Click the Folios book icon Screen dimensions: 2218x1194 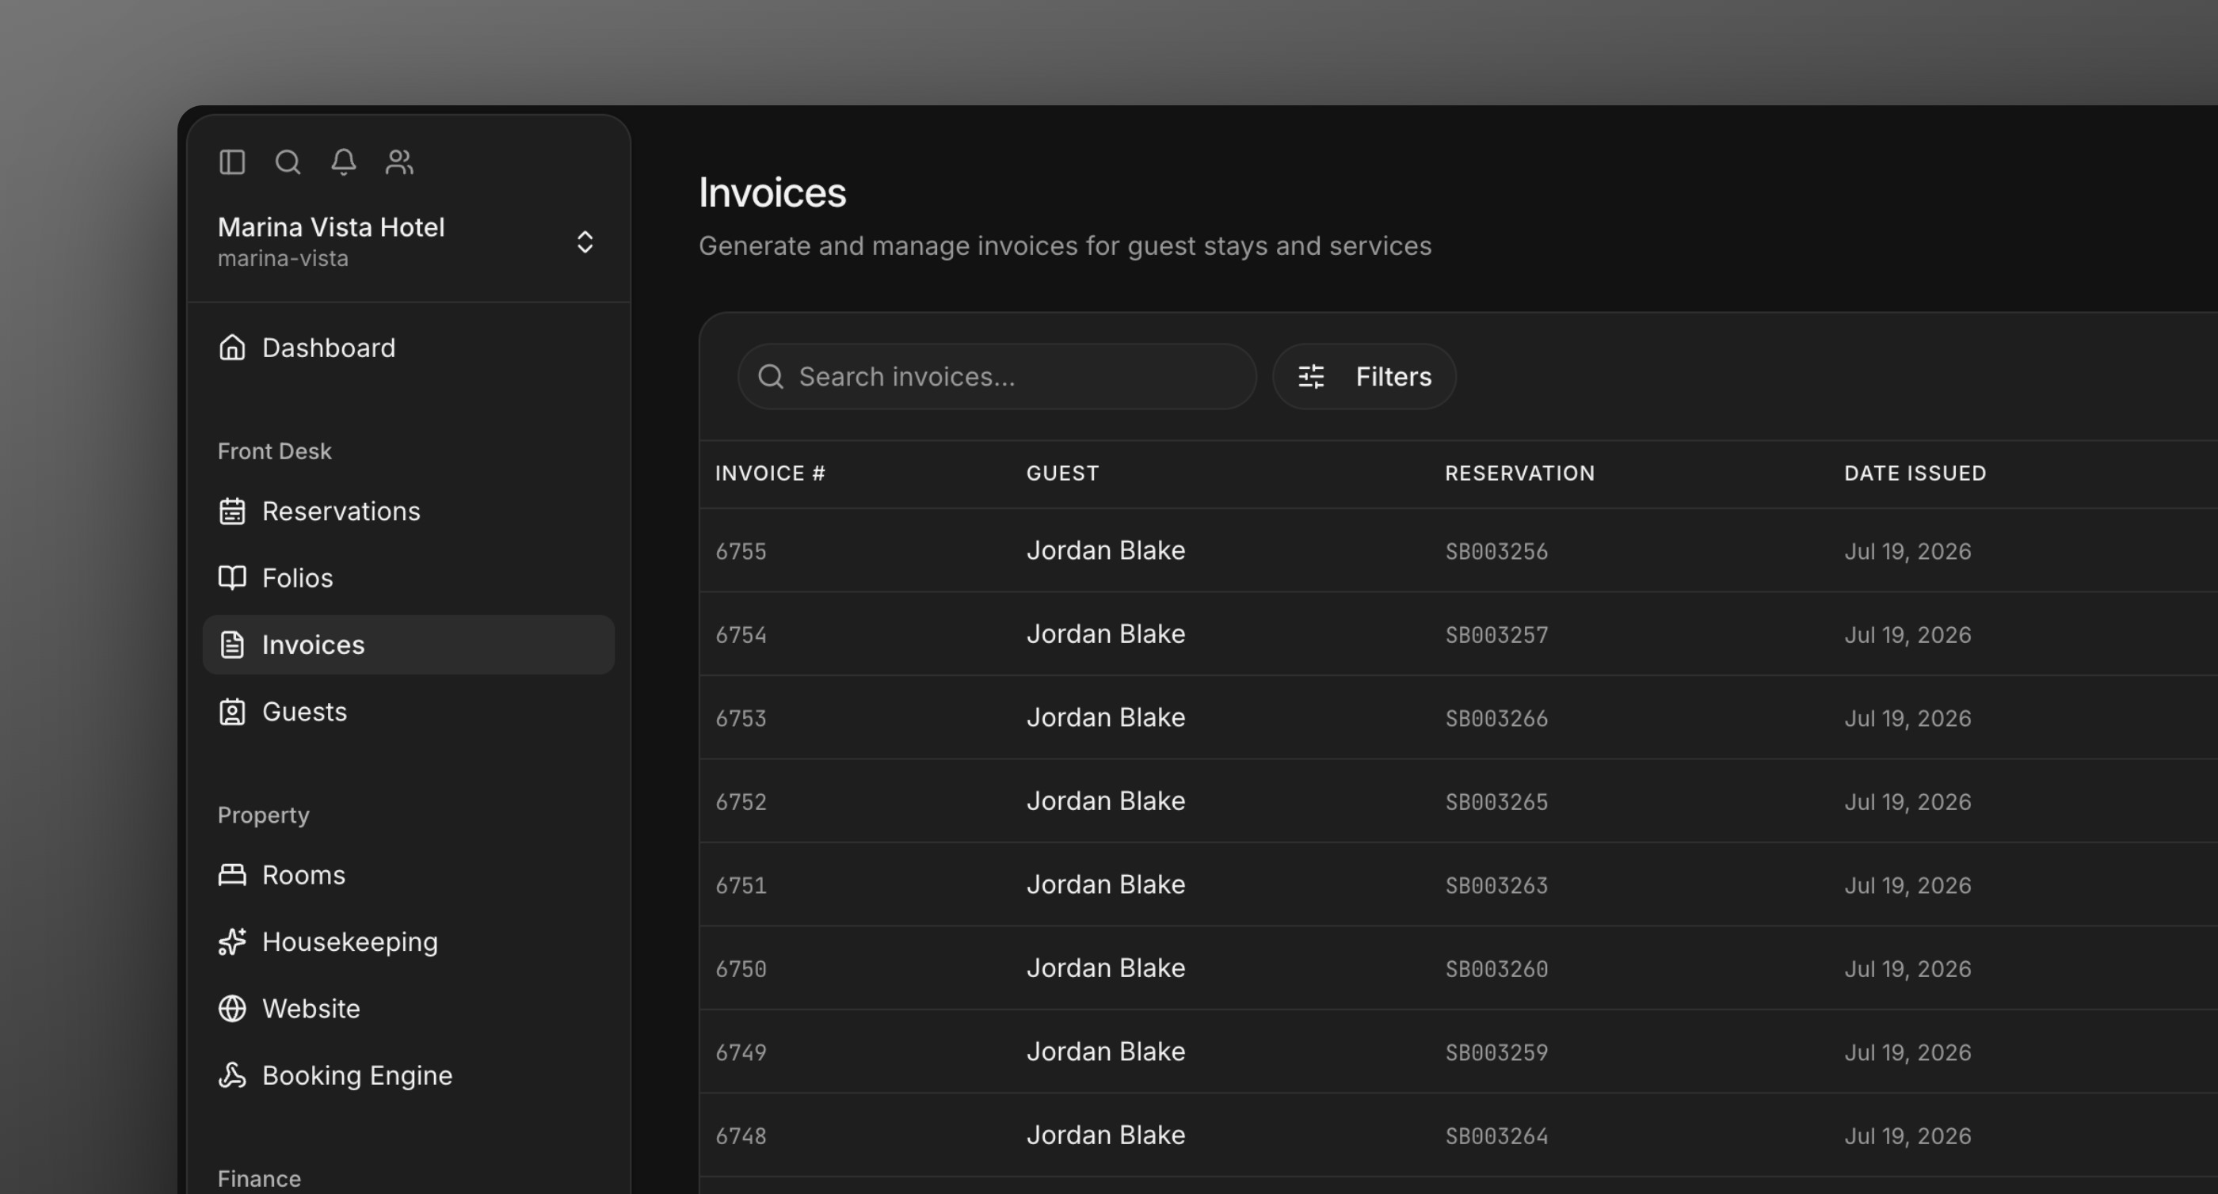(231, 578)
